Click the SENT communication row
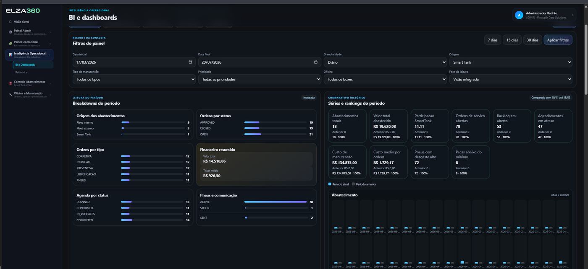Viewport: 588px width, 269px height. coord(256,218)
